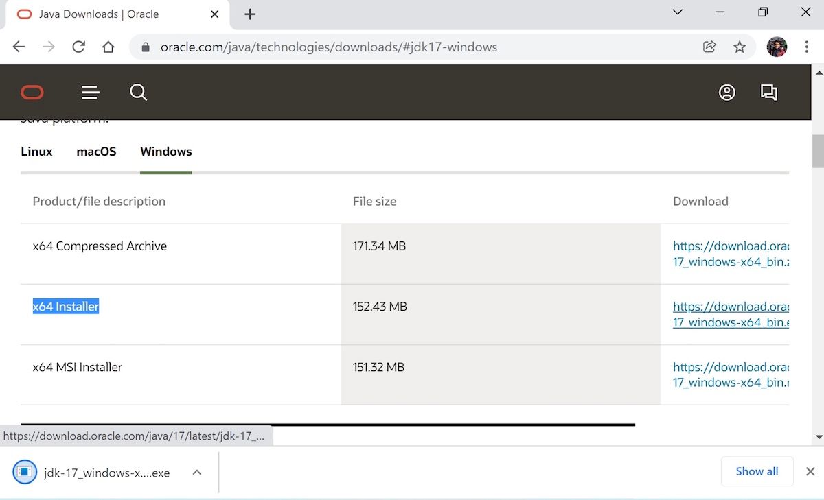Open the x64 Compressed Archive download link
This screenshot has height=500, width=824.
(x=731, y=254)
